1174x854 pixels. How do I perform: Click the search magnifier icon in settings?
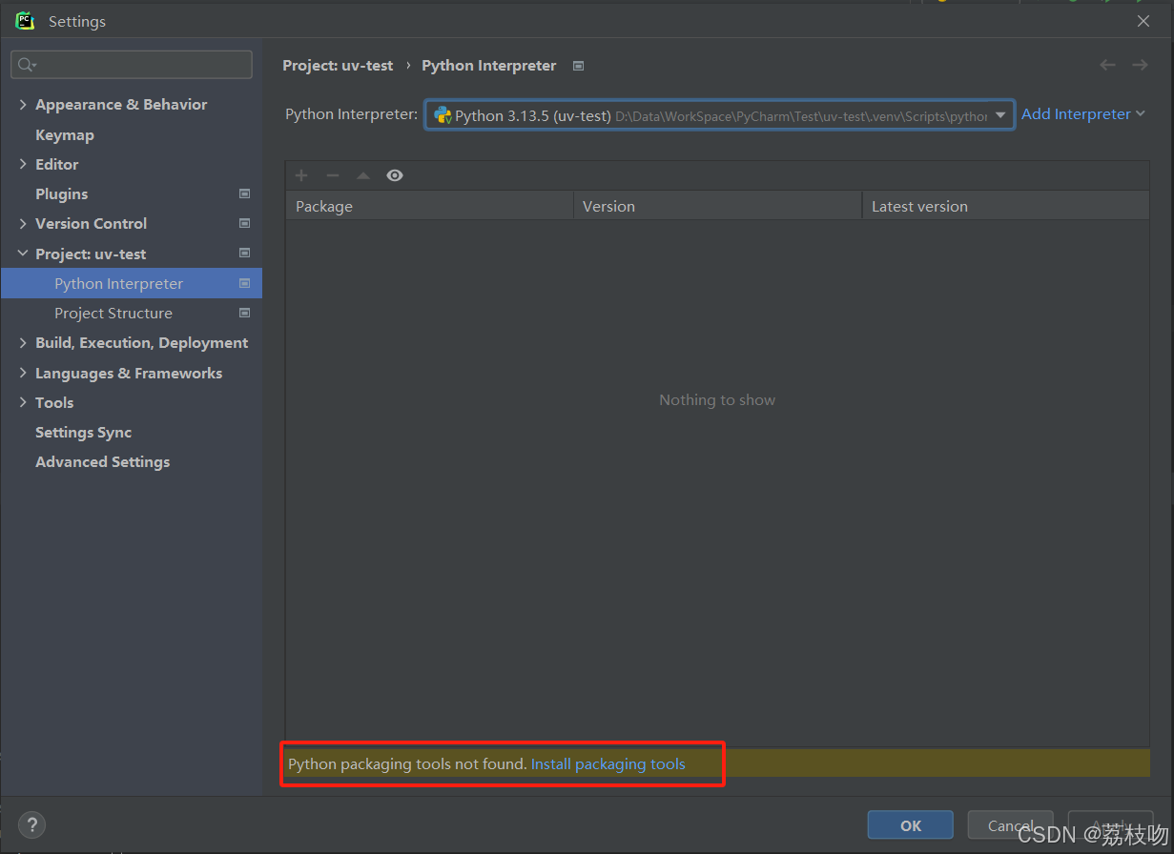(26, 65)
